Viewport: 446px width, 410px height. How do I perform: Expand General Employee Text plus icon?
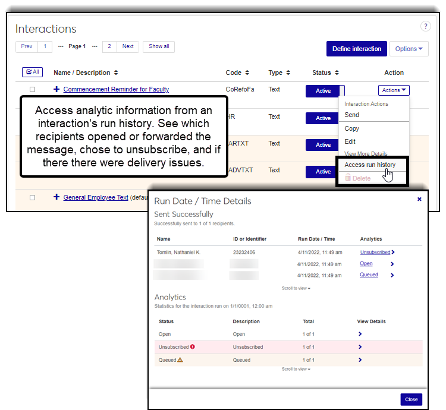(x=56, y=197)
